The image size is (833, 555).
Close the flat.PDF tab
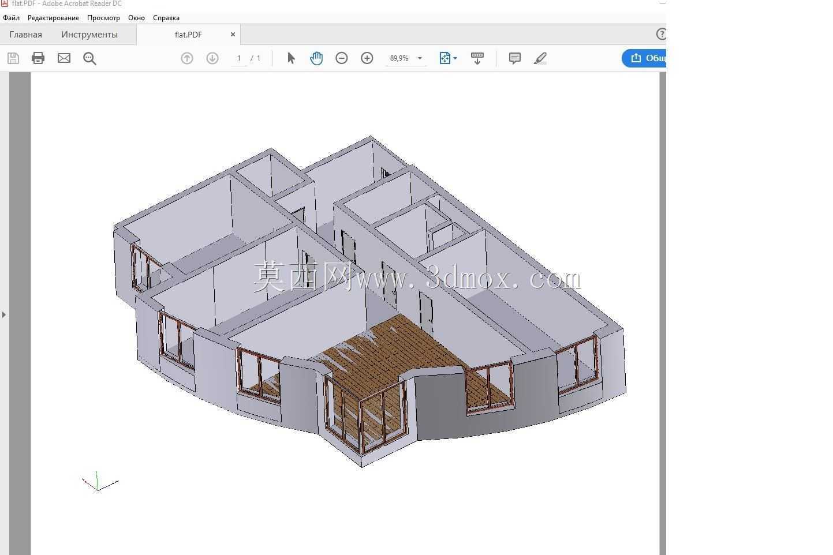(233, 35)
